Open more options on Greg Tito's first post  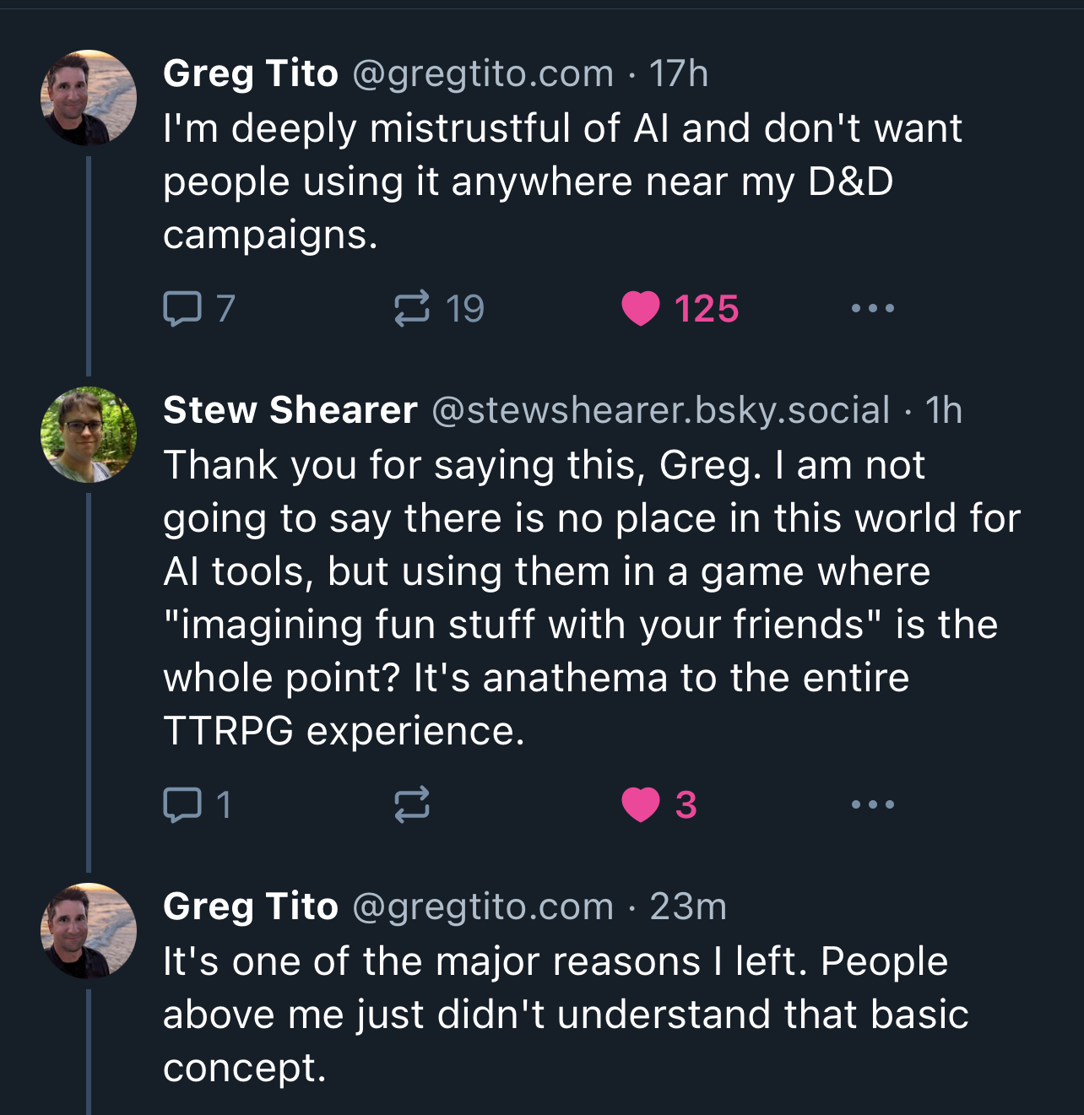(x=872, y=308)
